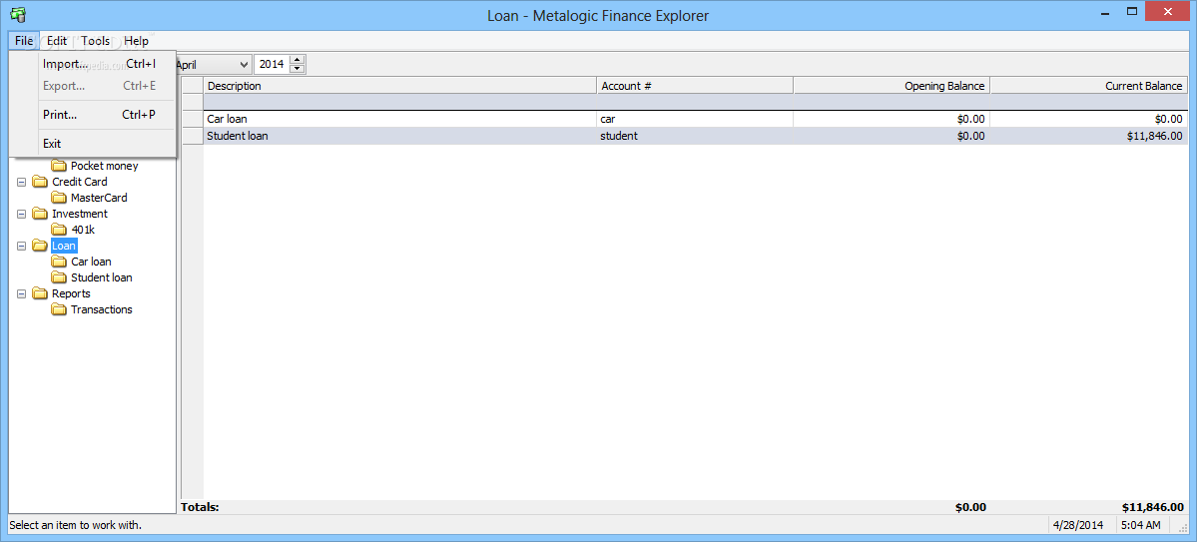Click the Finance Explorer app icon in title bar
The width and height of the screenshot is (1197, 542).
[17, 13]
